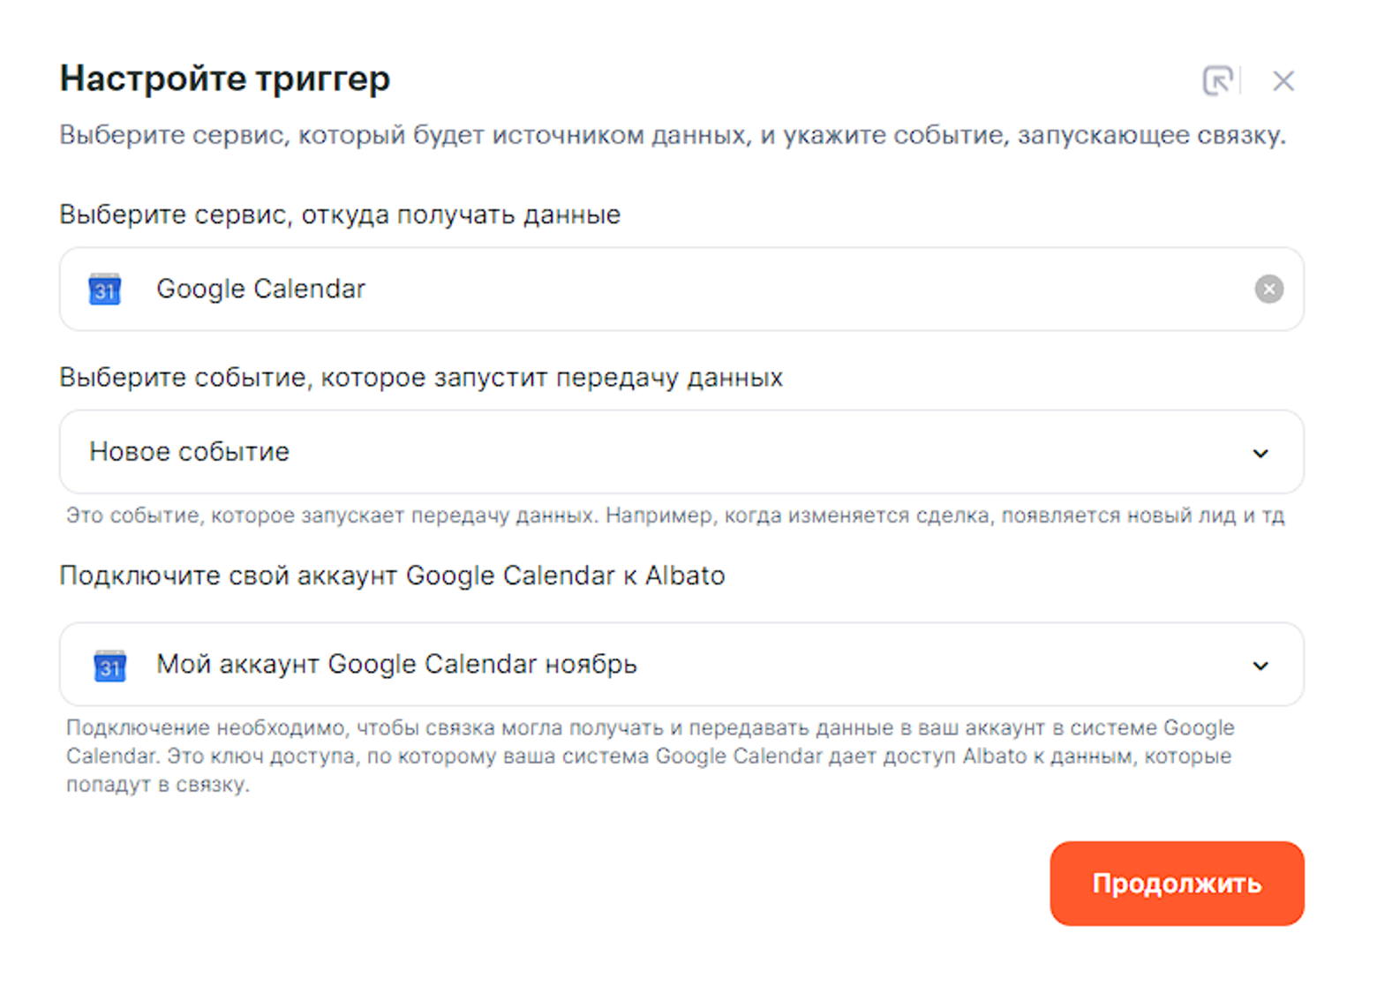The width and height of the screenshot is (1377, 986).
Task: Click the minimize dialog arrow icon
Action: (1217, 81)
